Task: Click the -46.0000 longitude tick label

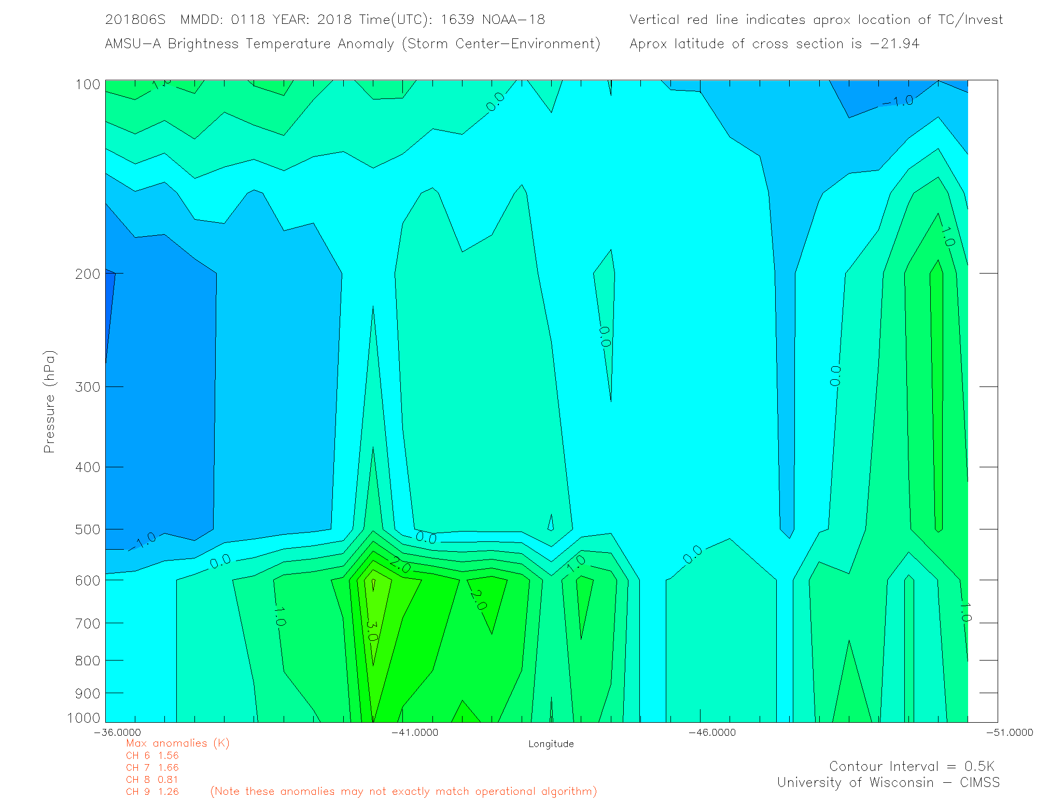Action: [711, 733]
